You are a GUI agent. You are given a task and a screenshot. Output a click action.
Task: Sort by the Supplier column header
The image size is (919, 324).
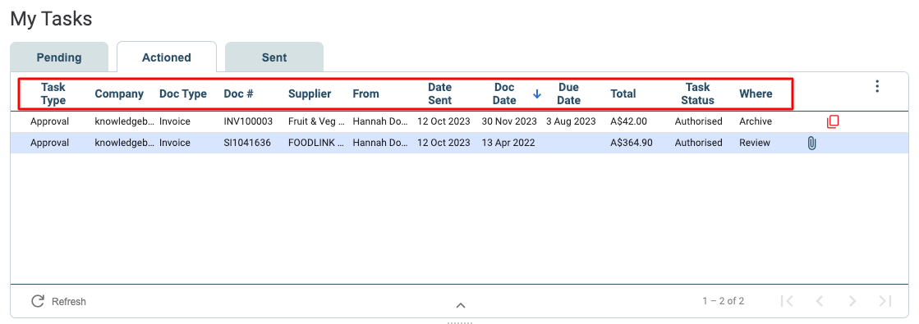310,94
